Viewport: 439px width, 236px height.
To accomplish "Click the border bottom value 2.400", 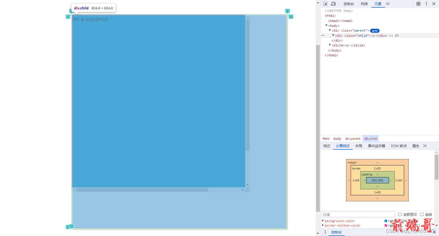I will (377, 192).
